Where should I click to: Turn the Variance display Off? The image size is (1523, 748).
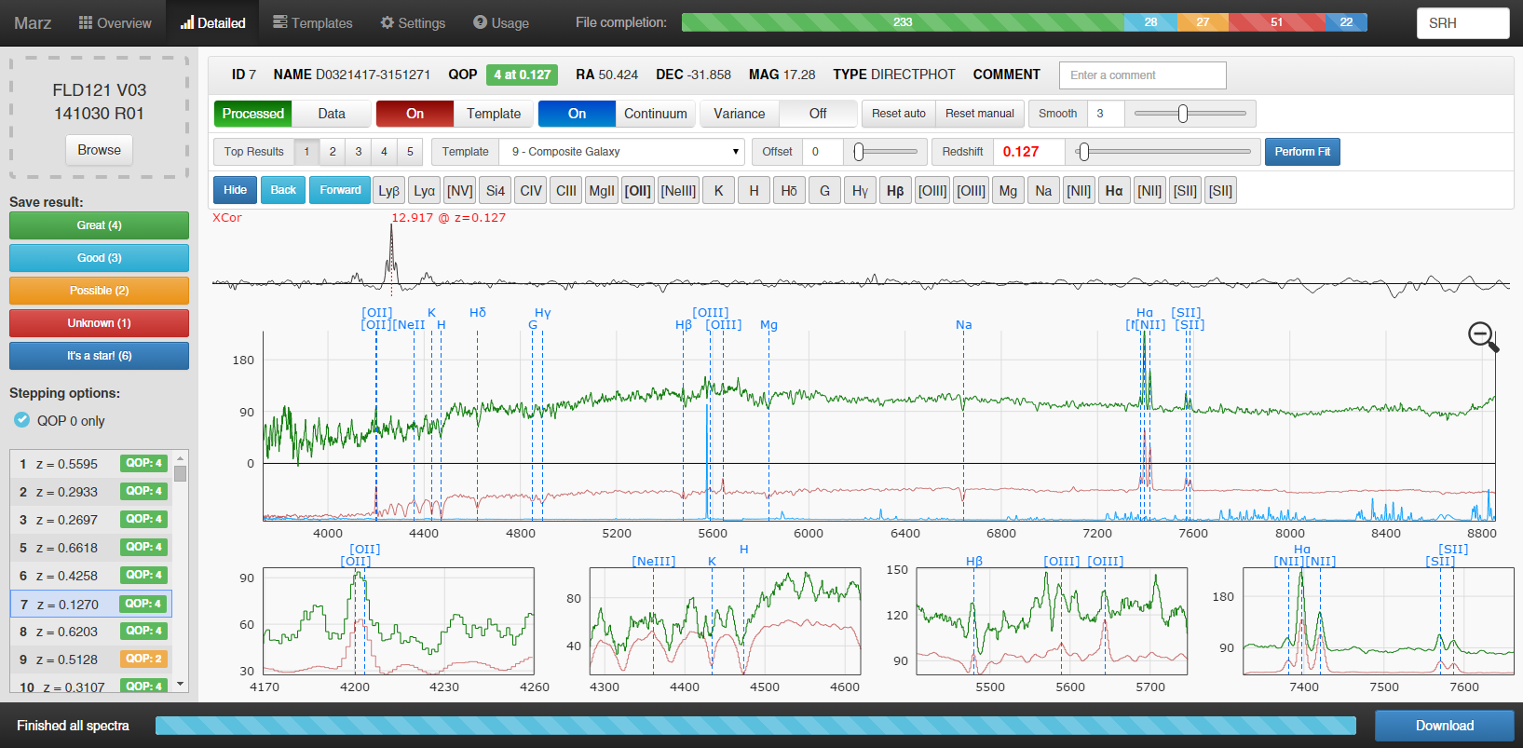[817, 114]
